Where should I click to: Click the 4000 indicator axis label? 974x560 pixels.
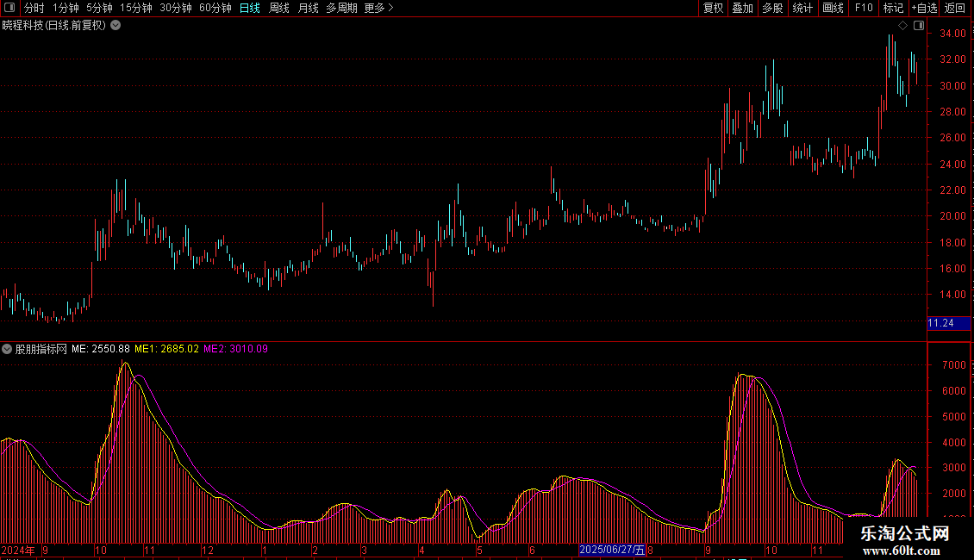(954, 443)
